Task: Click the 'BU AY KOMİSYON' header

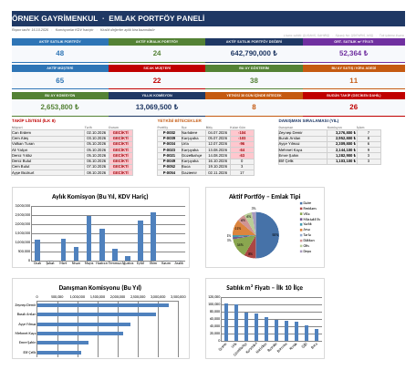Action: click(x=60, y=96)
